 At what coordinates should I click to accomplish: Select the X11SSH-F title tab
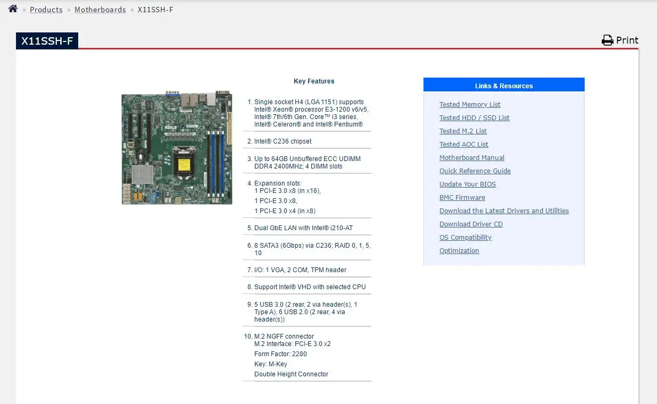[x=47, y=41]
